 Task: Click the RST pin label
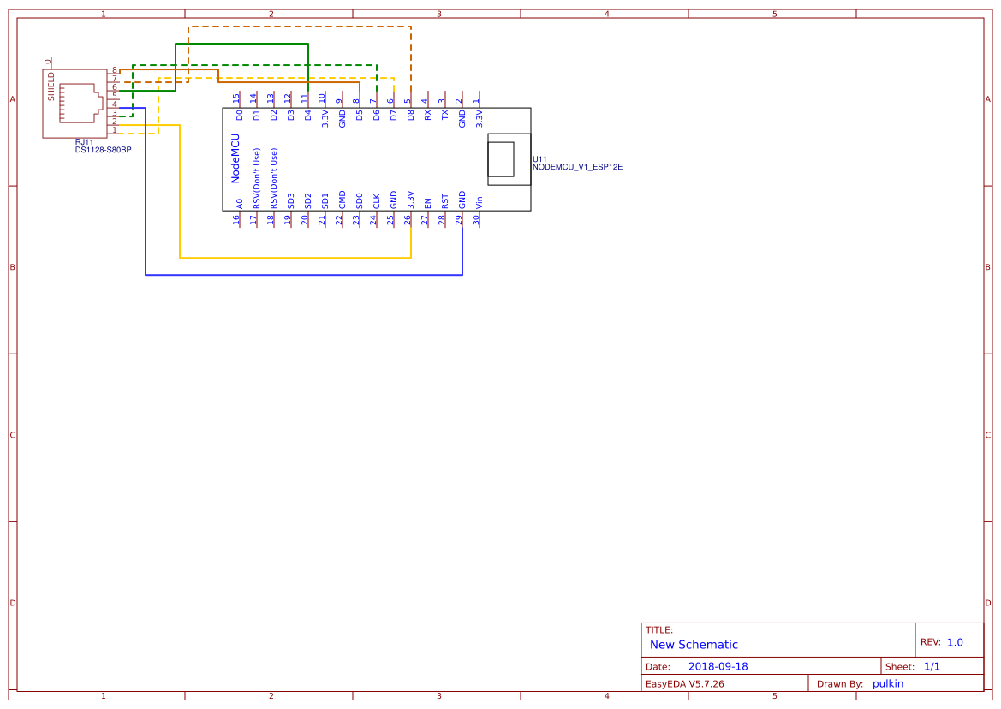(x=445, y=201)
